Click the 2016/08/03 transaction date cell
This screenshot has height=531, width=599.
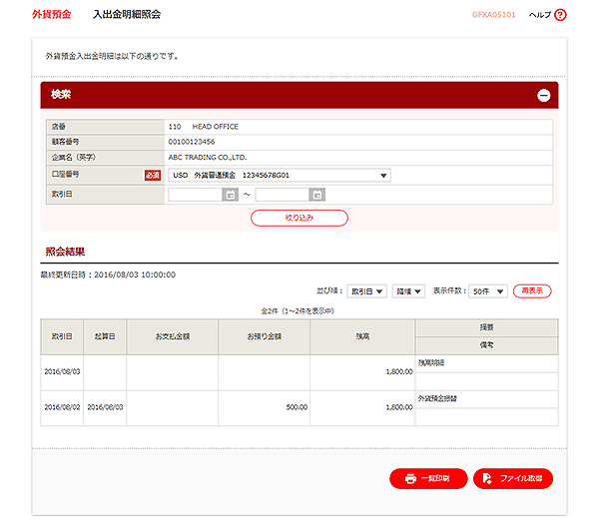(x=62, y=371)
